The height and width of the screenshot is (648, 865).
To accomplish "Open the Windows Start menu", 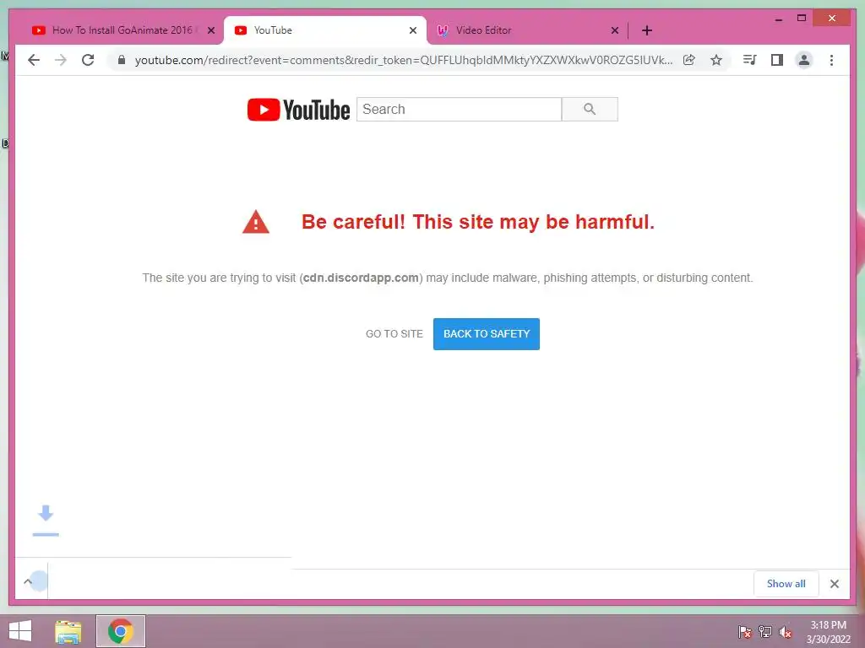I will [20, 631].
